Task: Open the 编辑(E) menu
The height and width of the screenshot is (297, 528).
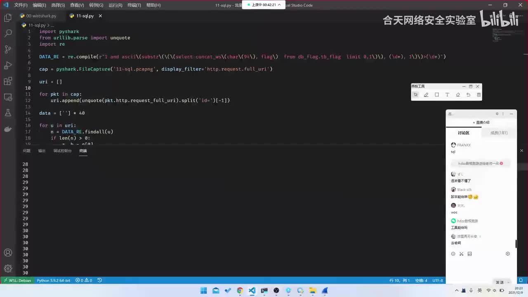Action: coord(39,5)
